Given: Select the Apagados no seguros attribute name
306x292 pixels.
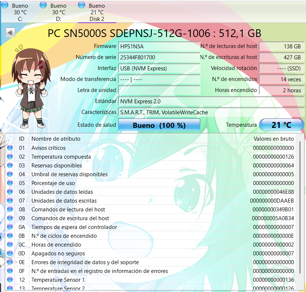Looking at the screenshot, I should [x=58, y=254].
